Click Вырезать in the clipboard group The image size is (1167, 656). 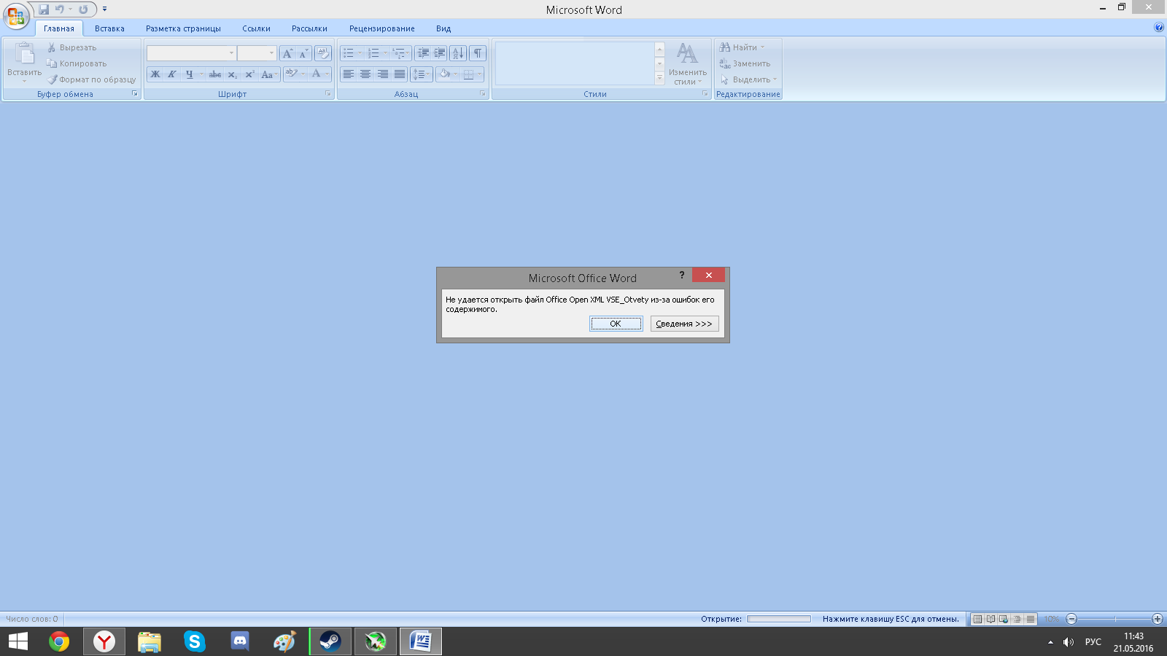71,47
